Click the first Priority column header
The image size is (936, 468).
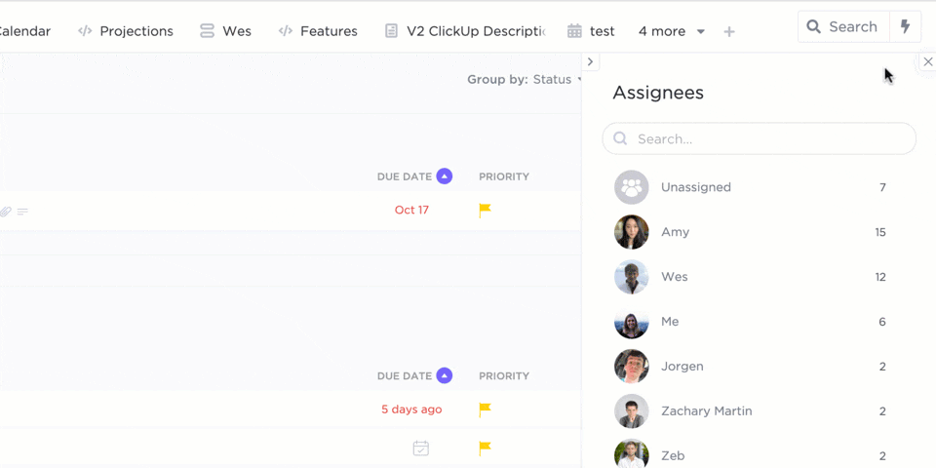click(504, 176)
